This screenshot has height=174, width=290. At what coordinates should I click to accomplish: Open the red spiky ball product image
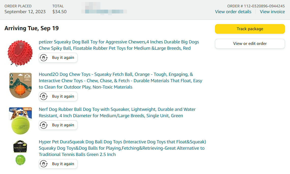click(20, 53)
